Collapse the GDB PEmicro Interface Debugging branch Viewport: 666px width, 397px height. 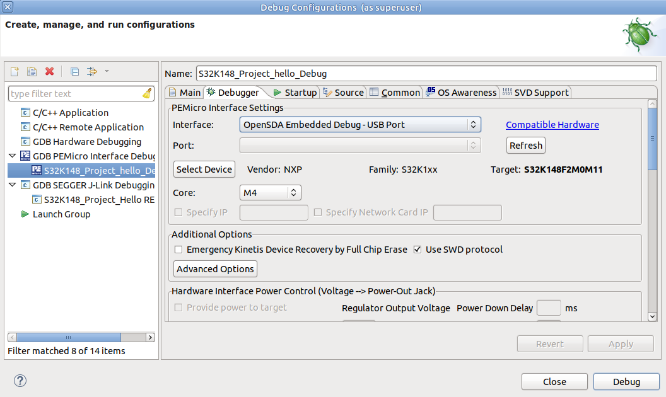[12, 156]
